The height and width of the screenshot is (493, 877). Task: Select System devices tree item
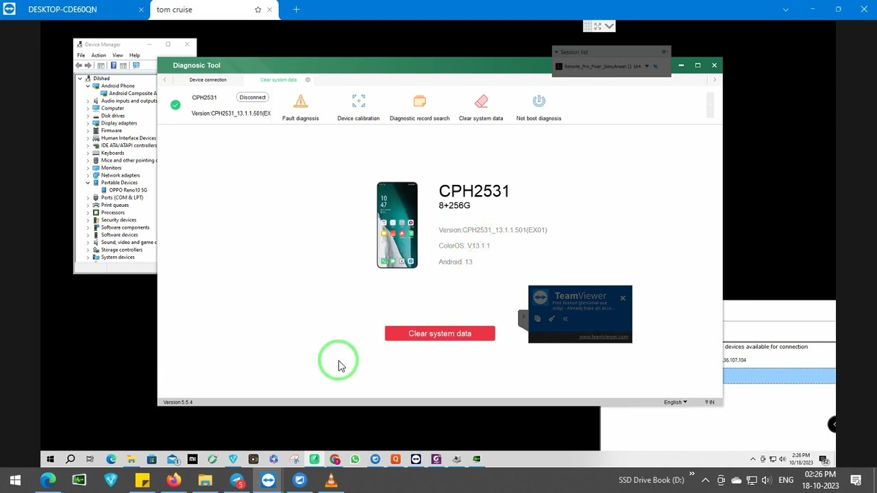(118, 257)
